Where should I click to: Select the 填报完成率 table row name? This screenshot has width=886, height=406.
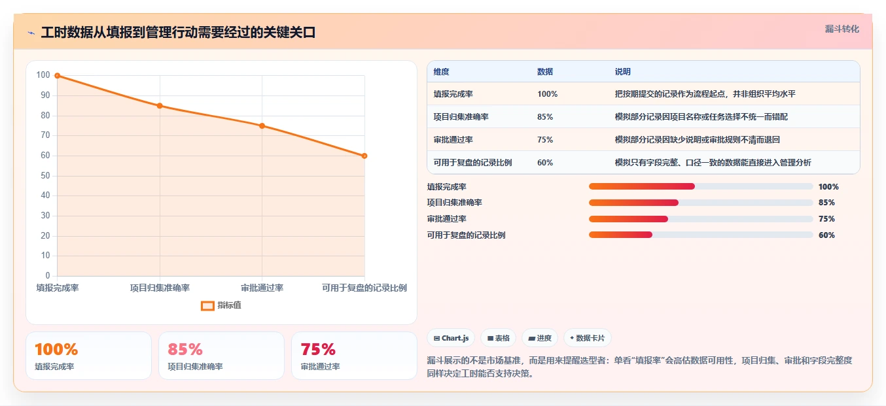453,94
